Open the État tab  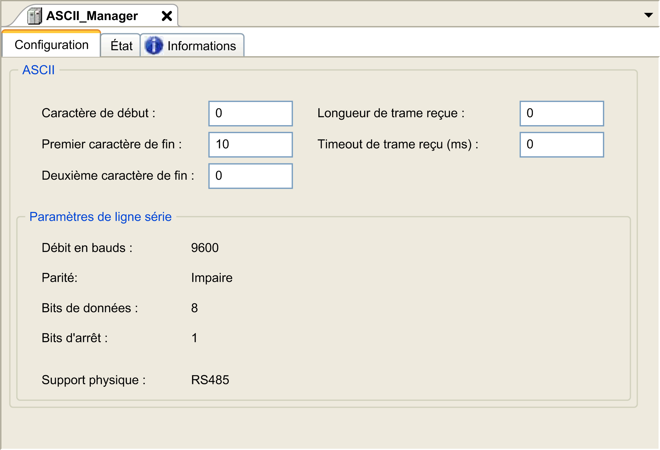tap(121, 46)
